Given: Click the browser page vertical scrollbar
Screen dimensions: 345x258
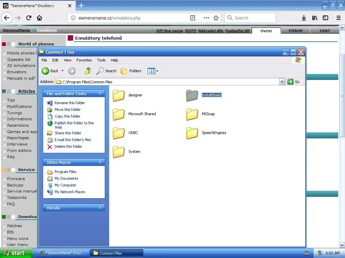Looking at the screenshot, I should coord(342,96).
